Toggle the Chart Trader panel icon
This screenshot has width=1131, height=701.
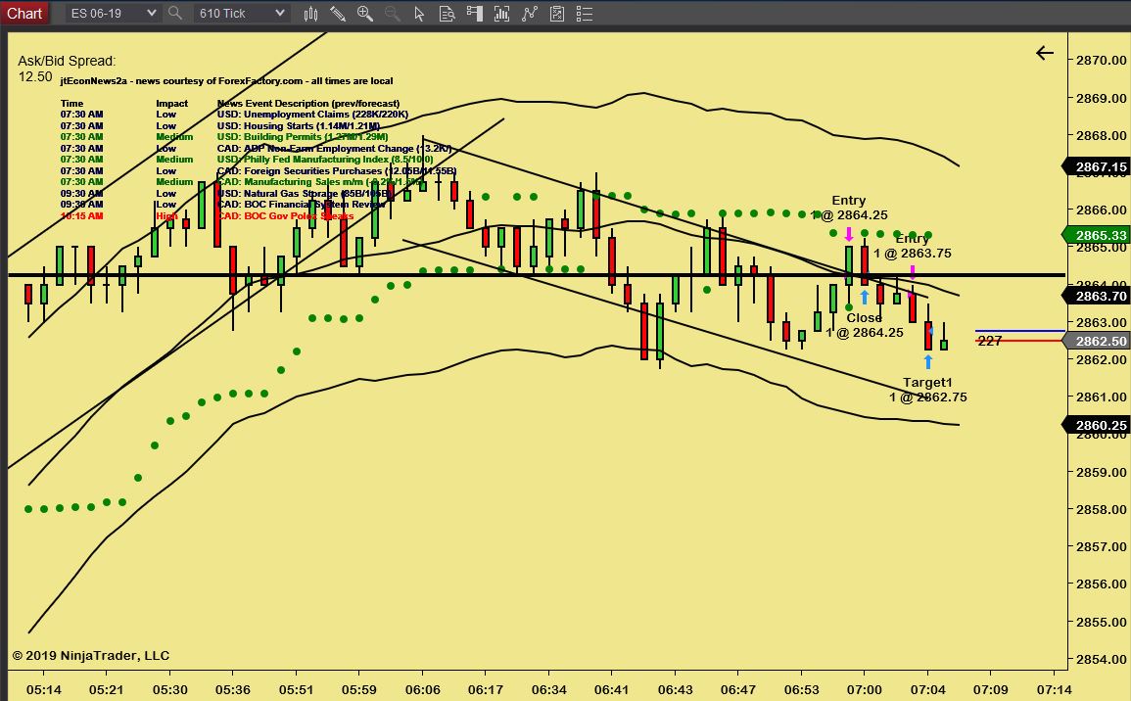(x=474, y=13)
